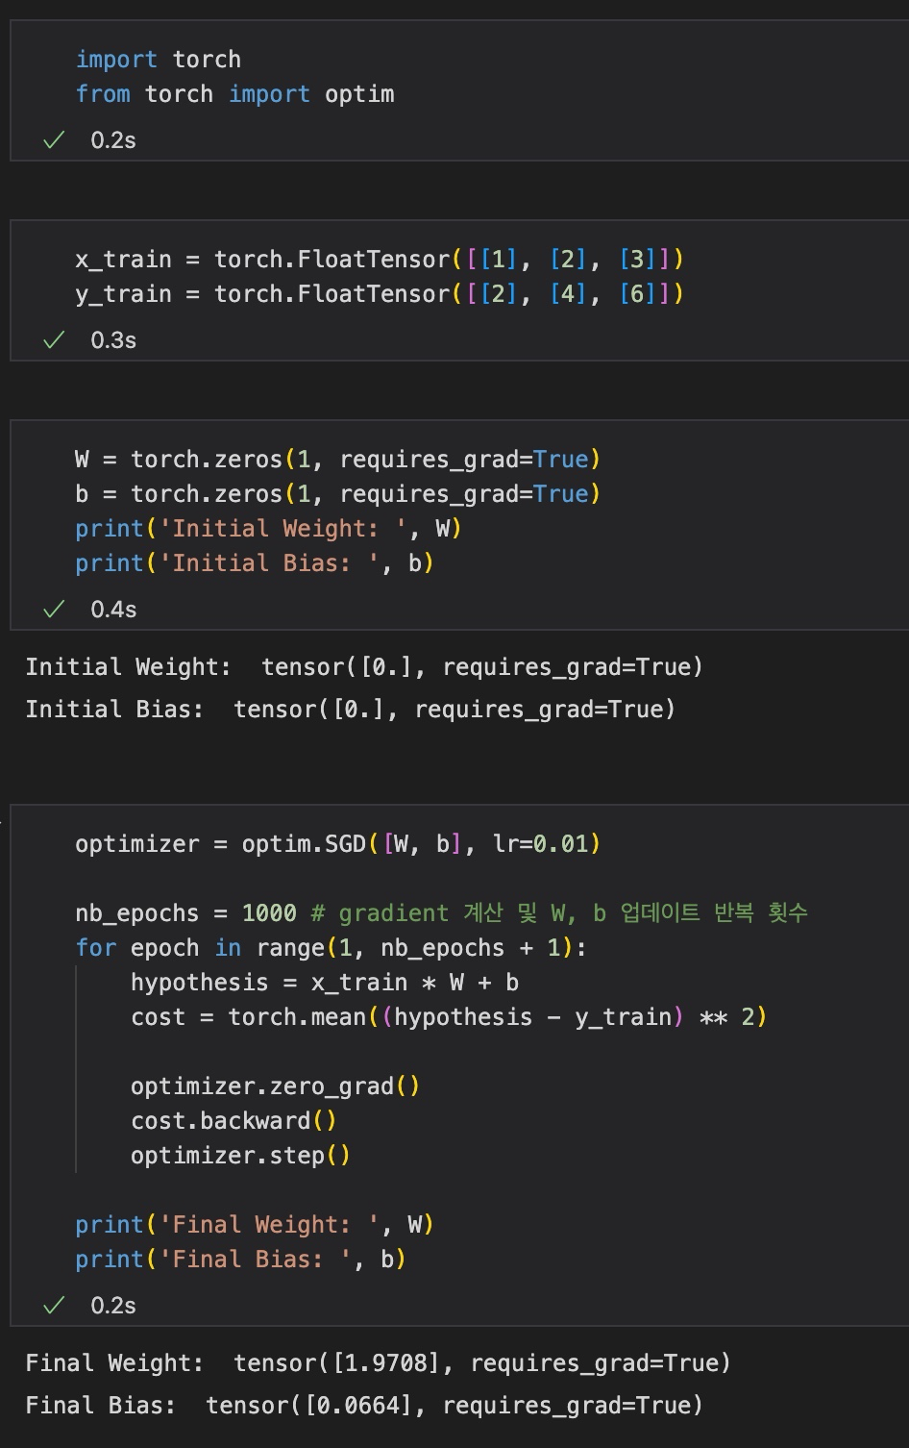Click the 'b = torch.zeros' line
This screenshot has width=909, height=1448.
coord(338,494)
